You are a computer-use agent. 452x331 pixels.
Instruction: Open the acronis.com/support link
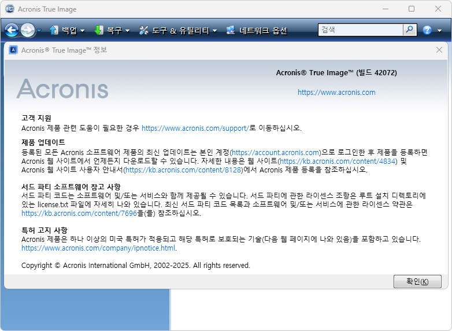(x=195, y=128)
